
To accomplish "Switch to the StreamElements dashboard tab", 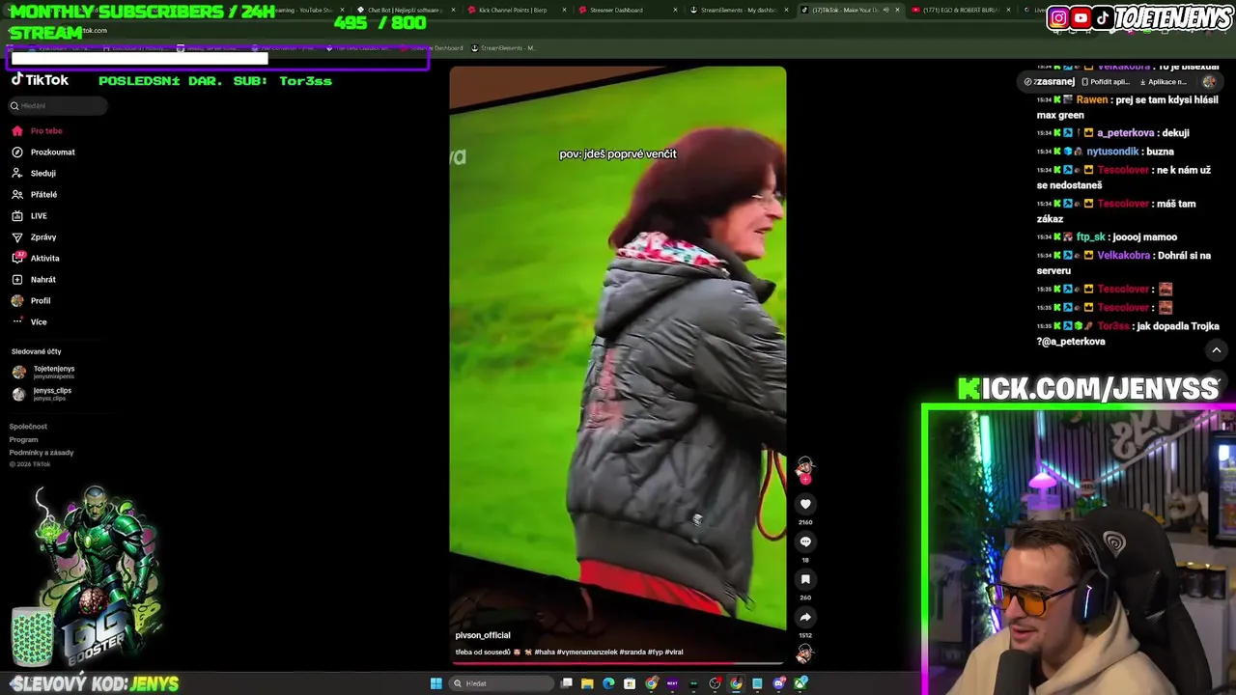I will tap(739, 10).
